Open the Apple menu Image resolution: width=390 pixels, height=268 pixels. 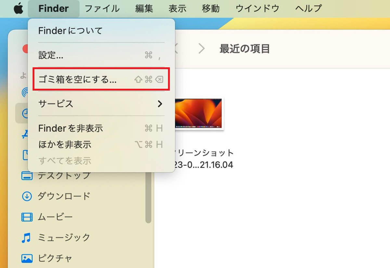point(19,8)
